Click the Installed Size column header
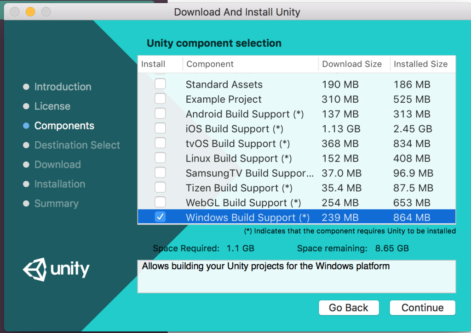This screenshot has width=471, height=333. click(x=423, y=64)
